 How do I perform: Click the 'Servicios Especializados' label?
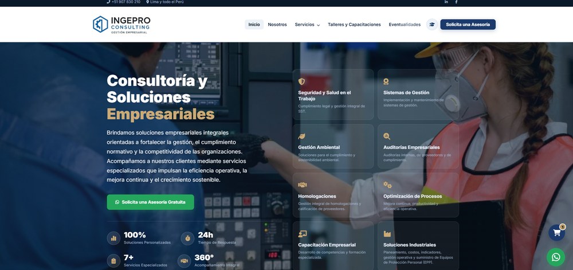pyautogui.click(x=146, y=265)
